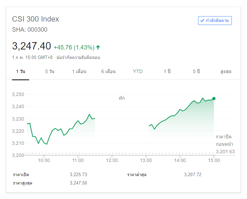Click the CSI 300 Index title

click(35, 19)
